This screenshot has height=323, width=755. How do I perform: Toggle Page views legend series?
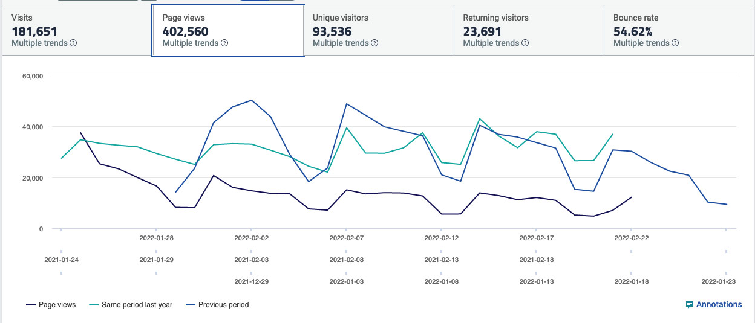point(51,305)
